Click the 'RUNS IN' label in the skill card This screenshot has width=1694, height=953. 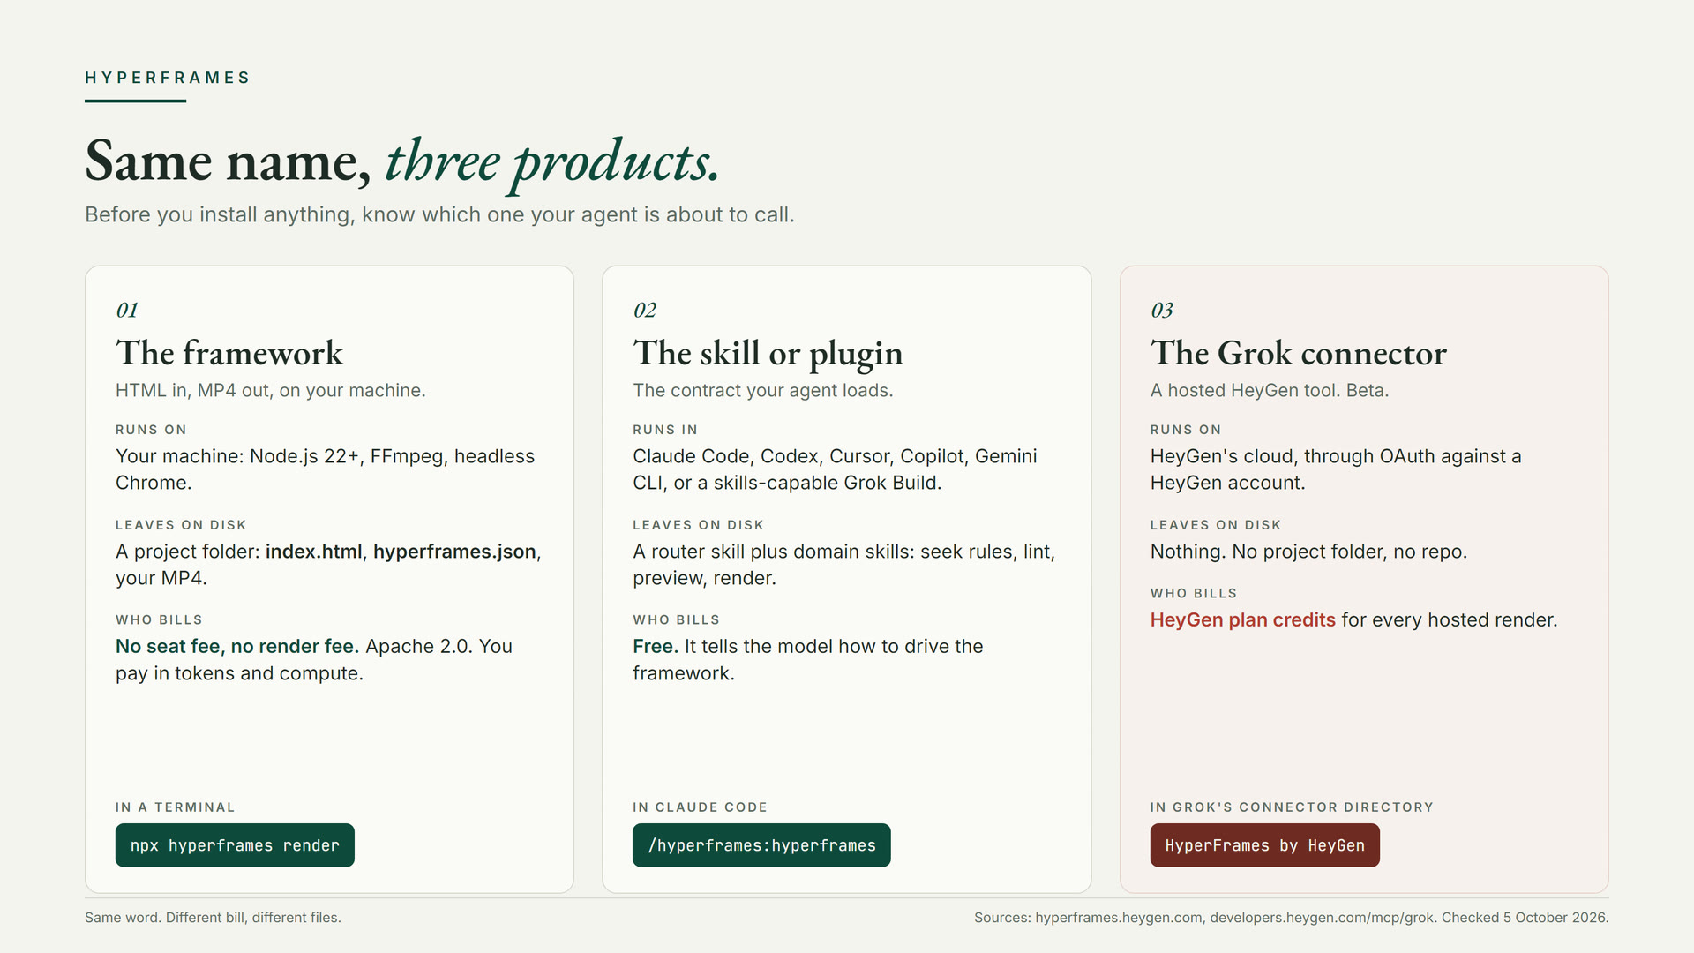click(665, 430)
